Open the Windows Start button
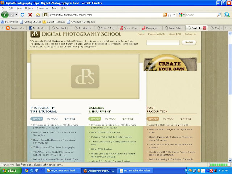Image resolution: width=232 pixels, height=174 pixels. tap(10, 171)
